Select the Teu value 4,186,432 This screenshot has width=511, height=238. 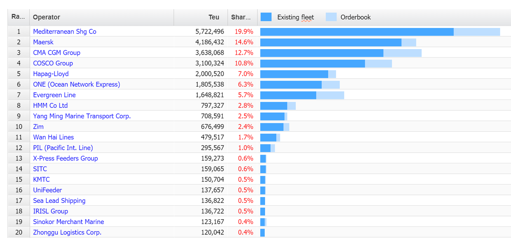tap(210, 42)
